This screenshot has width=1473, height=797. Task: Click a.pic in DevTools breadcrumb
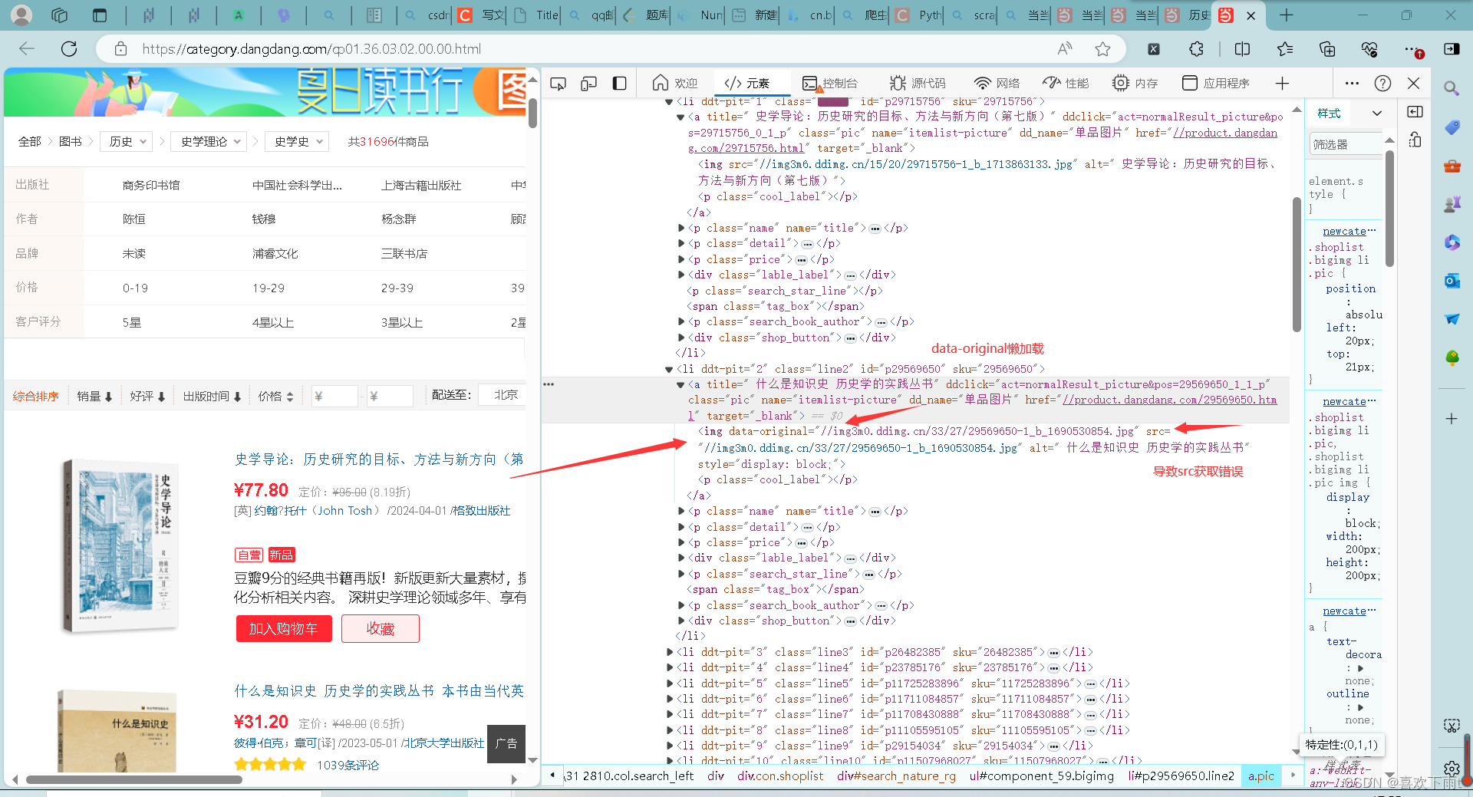pos(1260,776)
